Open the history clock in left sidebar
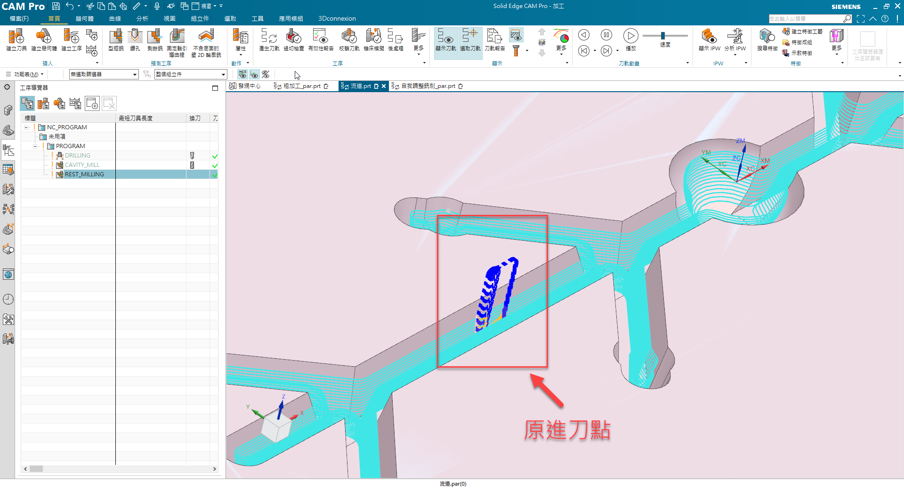Image resolution: width=904 pixels, height=488 pixels. [x=8, y=299]
